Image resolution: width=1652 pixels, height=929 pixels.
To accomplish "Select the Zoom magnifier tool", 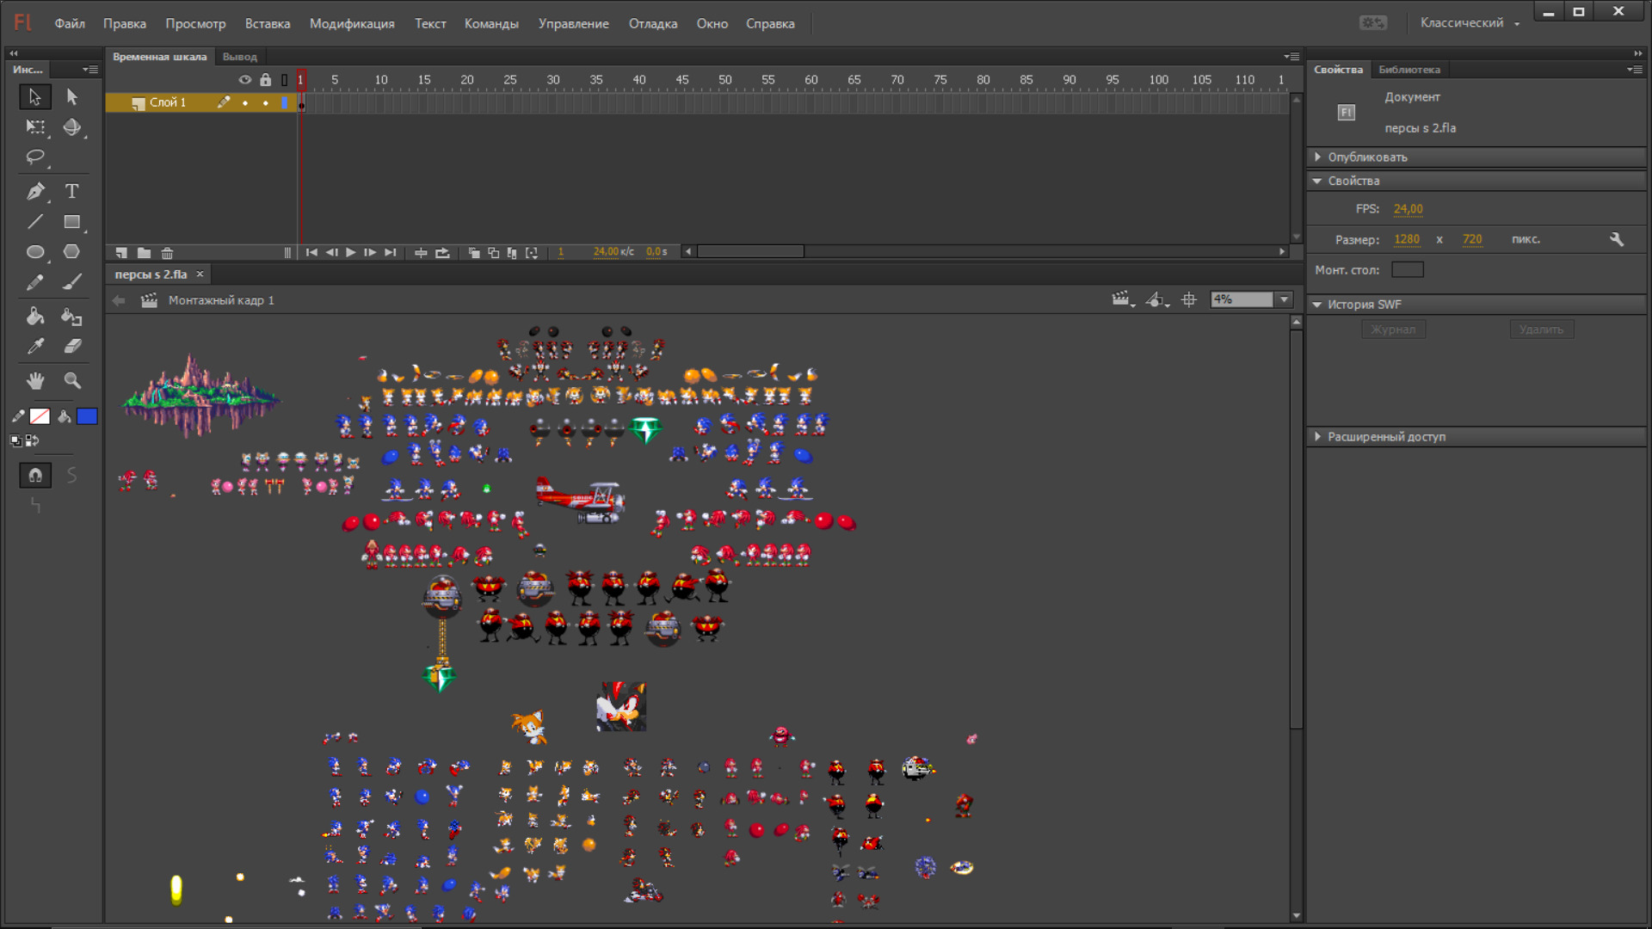I will click(72, 380).
